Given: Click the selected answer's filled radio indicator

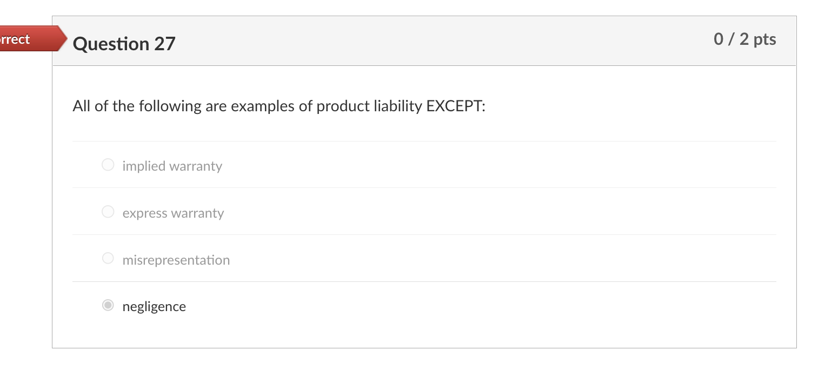Looking at the screenshot, I should pyautogui.click(x=108, y=305).
